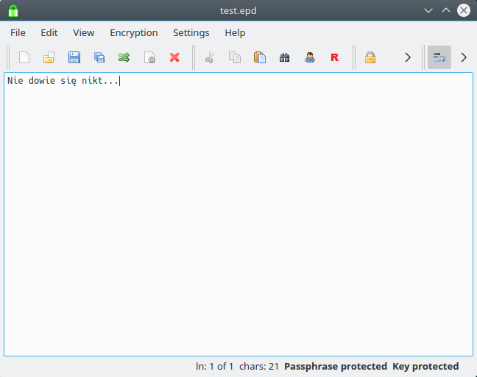
Task: Open the Edit menu
Action: [x=49, y=33]
